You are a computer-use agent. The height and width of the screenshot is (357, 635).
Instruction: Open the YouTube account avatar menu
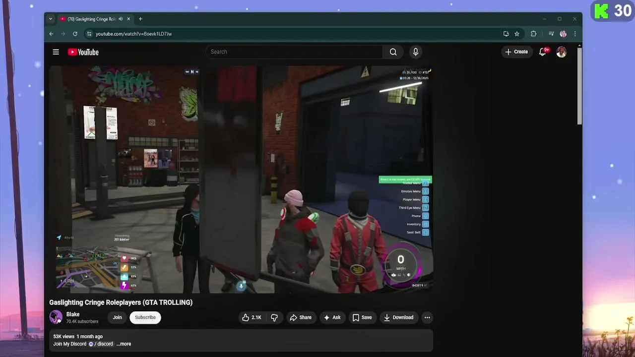pos(562,52)
